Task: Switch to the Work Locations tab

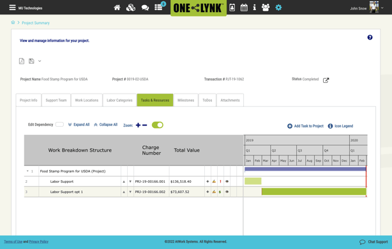Action: [x=87, y=100]
